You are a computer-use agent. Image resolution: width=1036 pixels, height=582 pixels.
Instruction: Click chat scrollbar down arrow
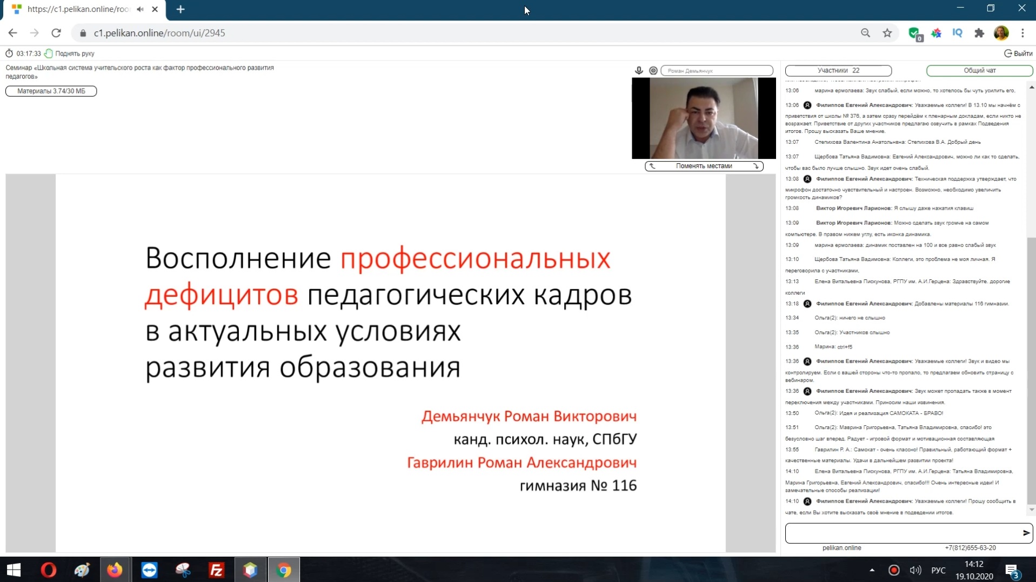[x=1031, y=510]
